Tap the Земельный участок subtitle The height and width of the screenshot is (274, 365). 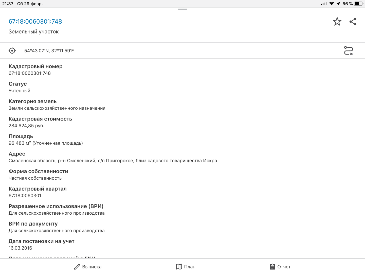(33, 32)
